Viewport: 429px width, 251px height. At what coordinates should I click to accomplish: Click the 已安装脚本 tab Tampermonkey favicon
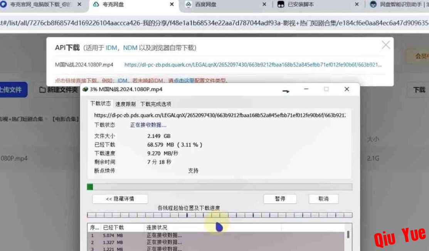(281, 4)
